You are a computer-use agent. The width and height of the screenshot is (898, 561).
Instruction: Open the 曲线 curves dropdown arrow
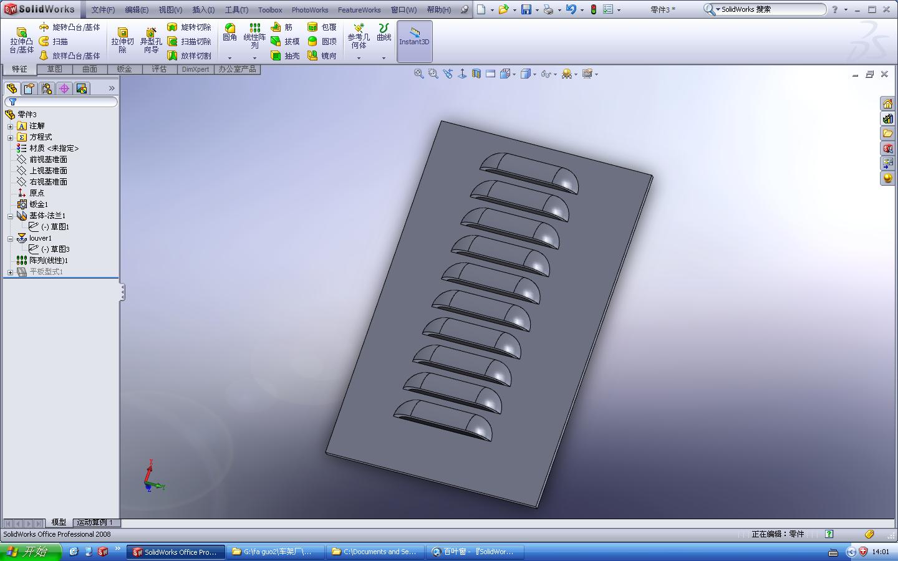(x=384, y=58)
